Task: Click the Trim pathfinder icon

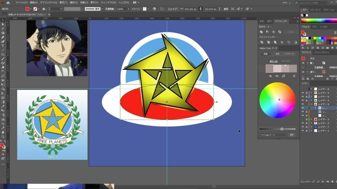Action: point(268,42)
